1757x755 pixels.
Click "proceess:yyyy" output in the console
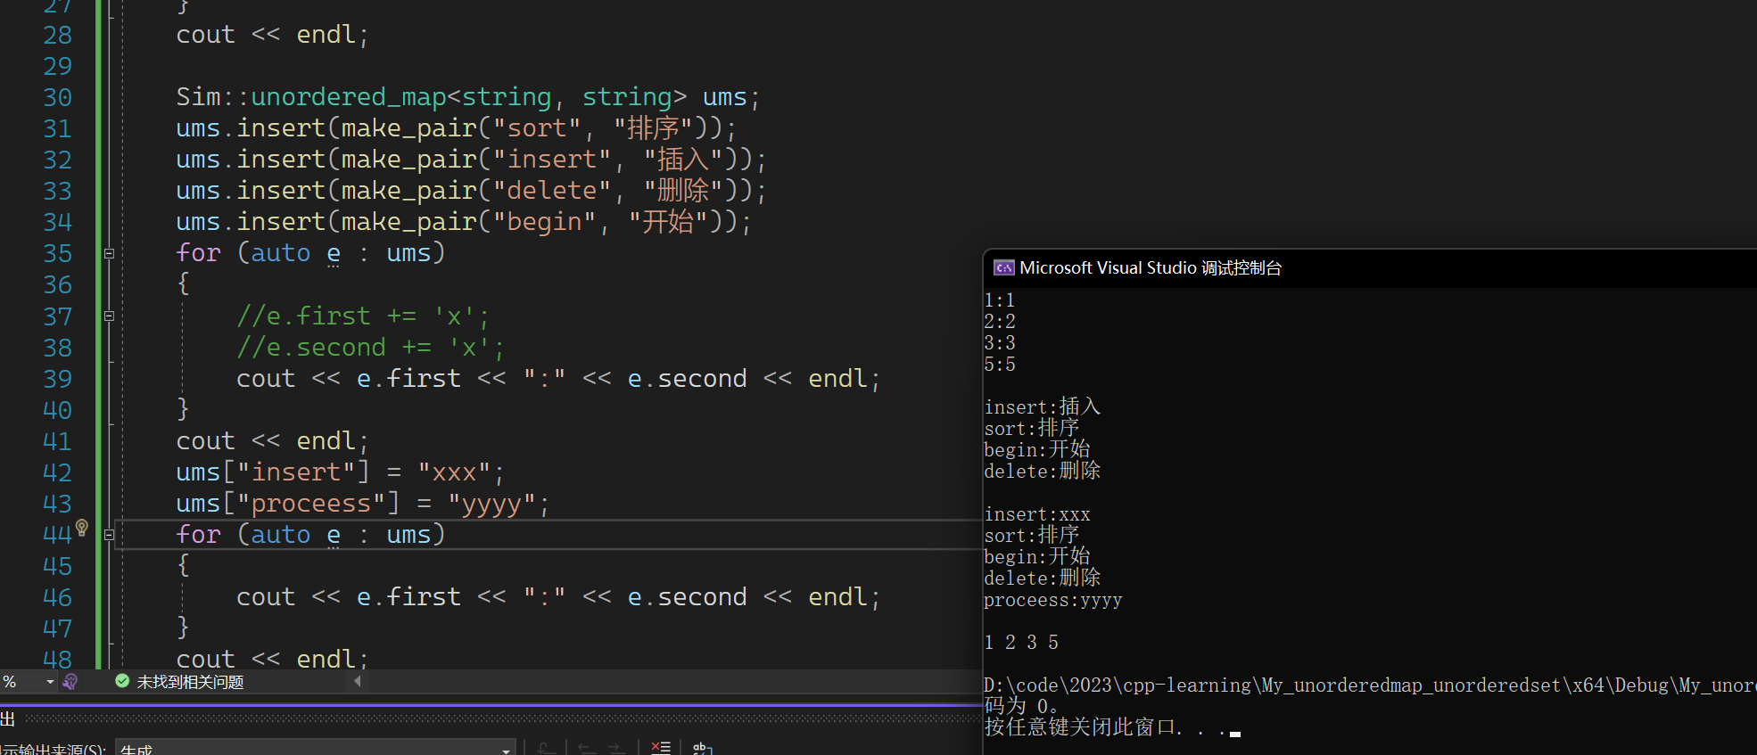tap(1053, 600)
